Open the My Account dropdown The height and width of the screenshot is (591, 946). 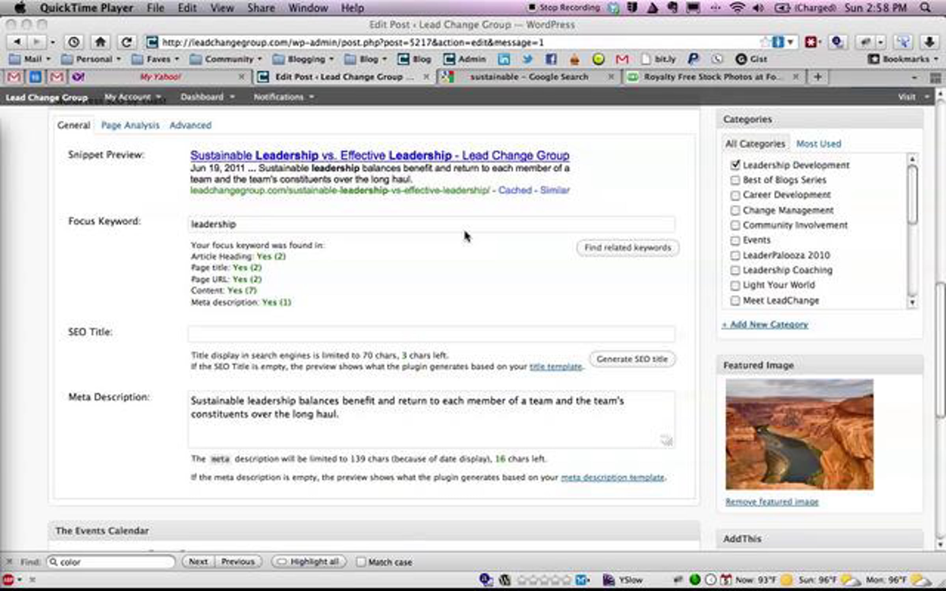click(x=132, y=97)
